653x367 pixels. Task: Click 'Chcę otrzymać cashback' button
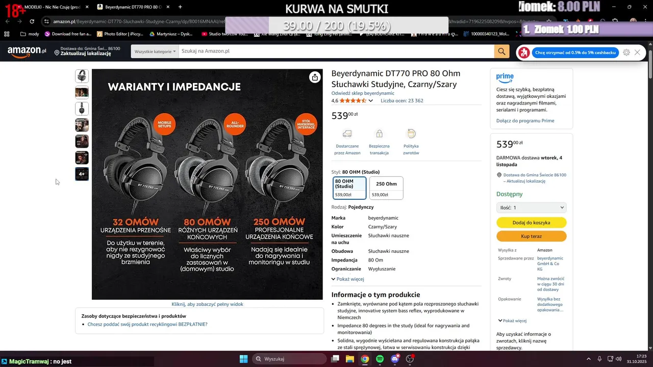click(x=575, y=53)
